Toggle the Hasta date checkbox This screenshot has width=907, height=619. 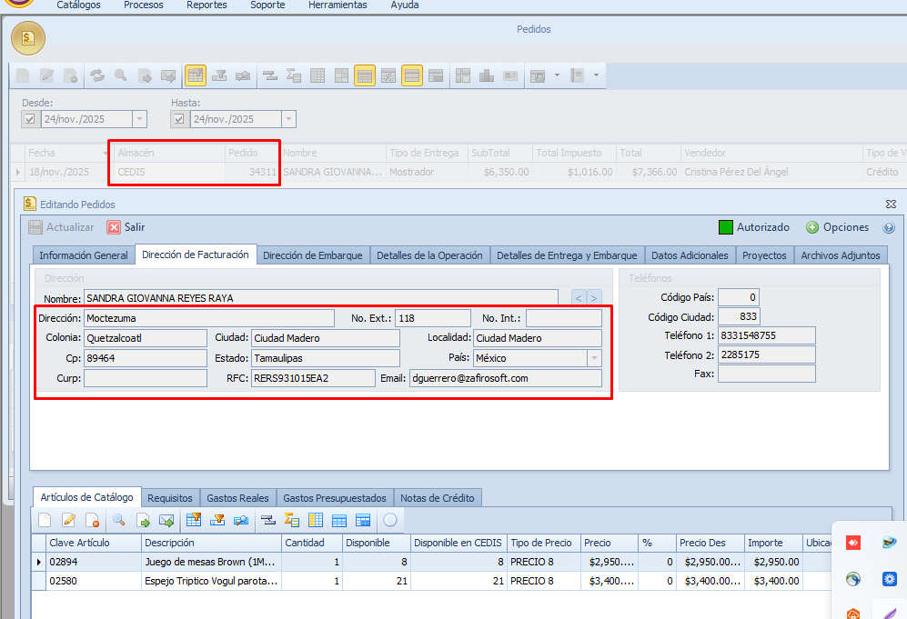(178, 119)
